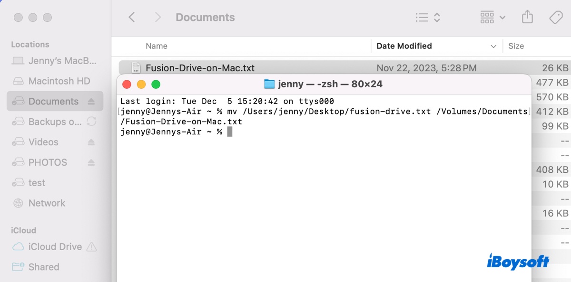571x282 pixels.
Task: Select Macintosh HD in sidebar
Action: pos(59,81)
